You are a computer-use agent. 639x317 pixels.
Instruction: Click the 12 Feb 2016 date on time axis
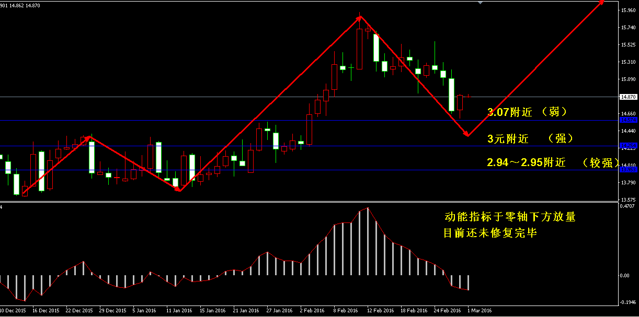point(380,310)
